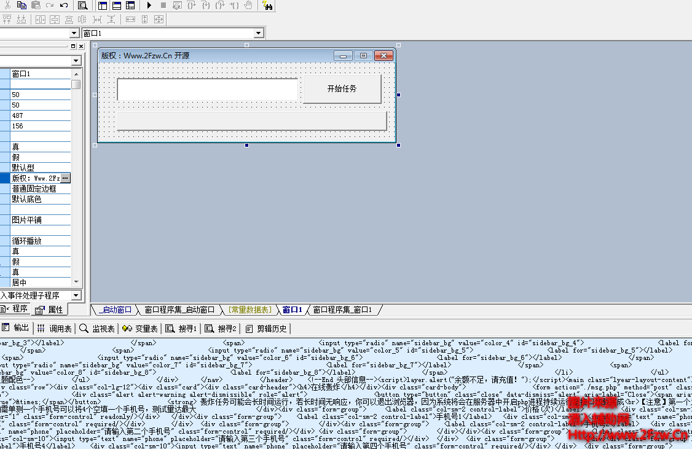The width and height of the screenshot is (692, 449).
Task: Switch to the 变量表 panel tab
Action: click(x=141, y=329)
